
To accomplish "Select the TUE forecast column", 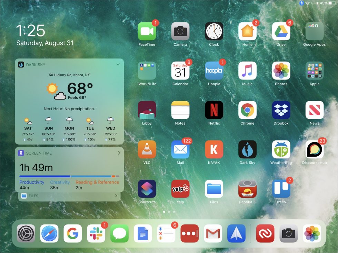I will tap(90, 129).
